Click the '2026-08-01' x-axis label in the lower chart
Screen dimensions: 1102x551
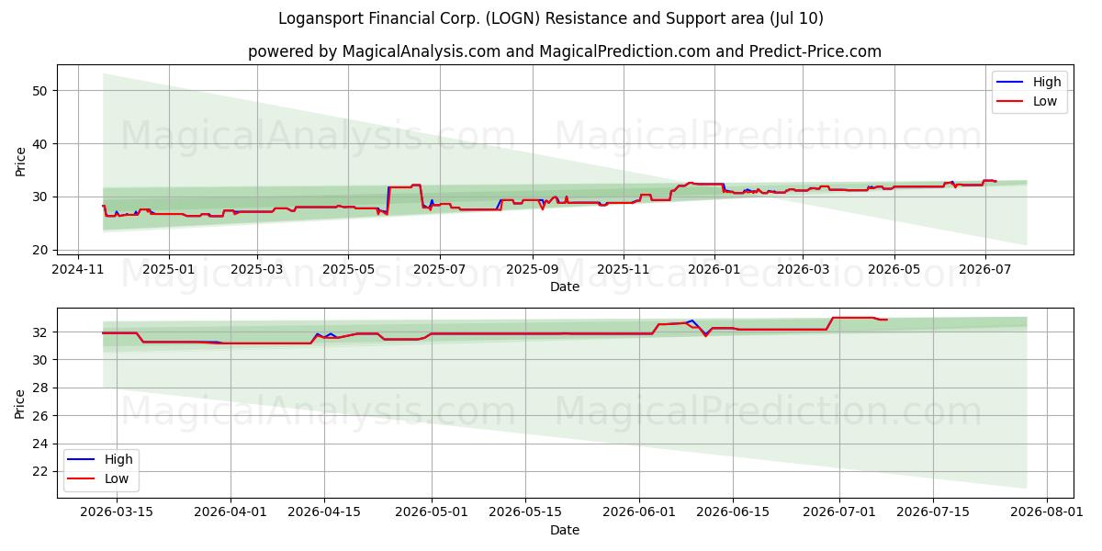[x=1047, y=513]
